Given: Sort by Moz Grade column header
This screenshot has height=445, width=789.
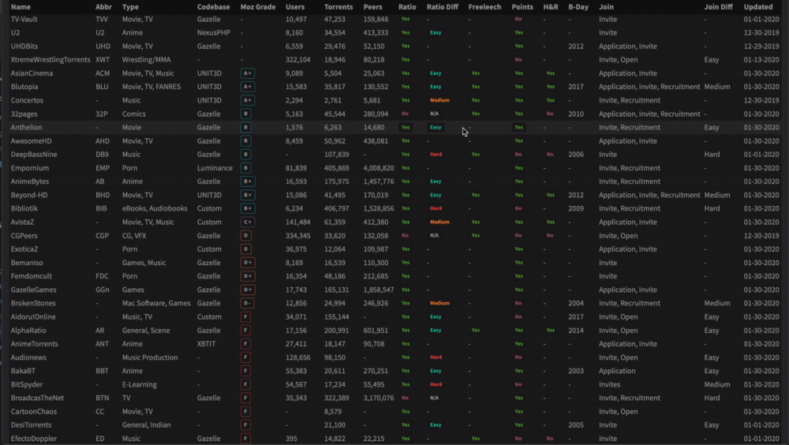Looking at the screenshot, I should click(258, 7).
